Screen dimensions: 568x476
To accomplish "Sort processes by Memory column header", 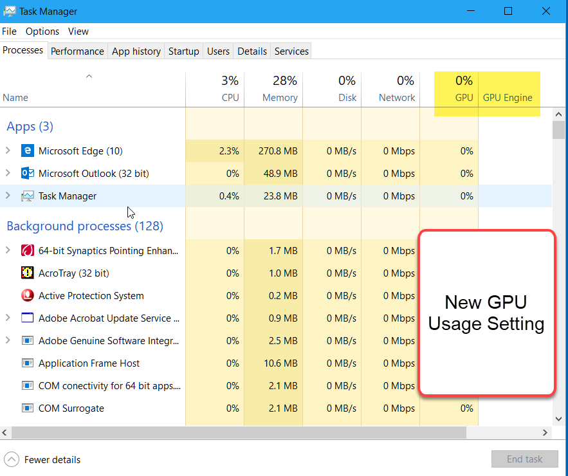I will tap(273, 89).
